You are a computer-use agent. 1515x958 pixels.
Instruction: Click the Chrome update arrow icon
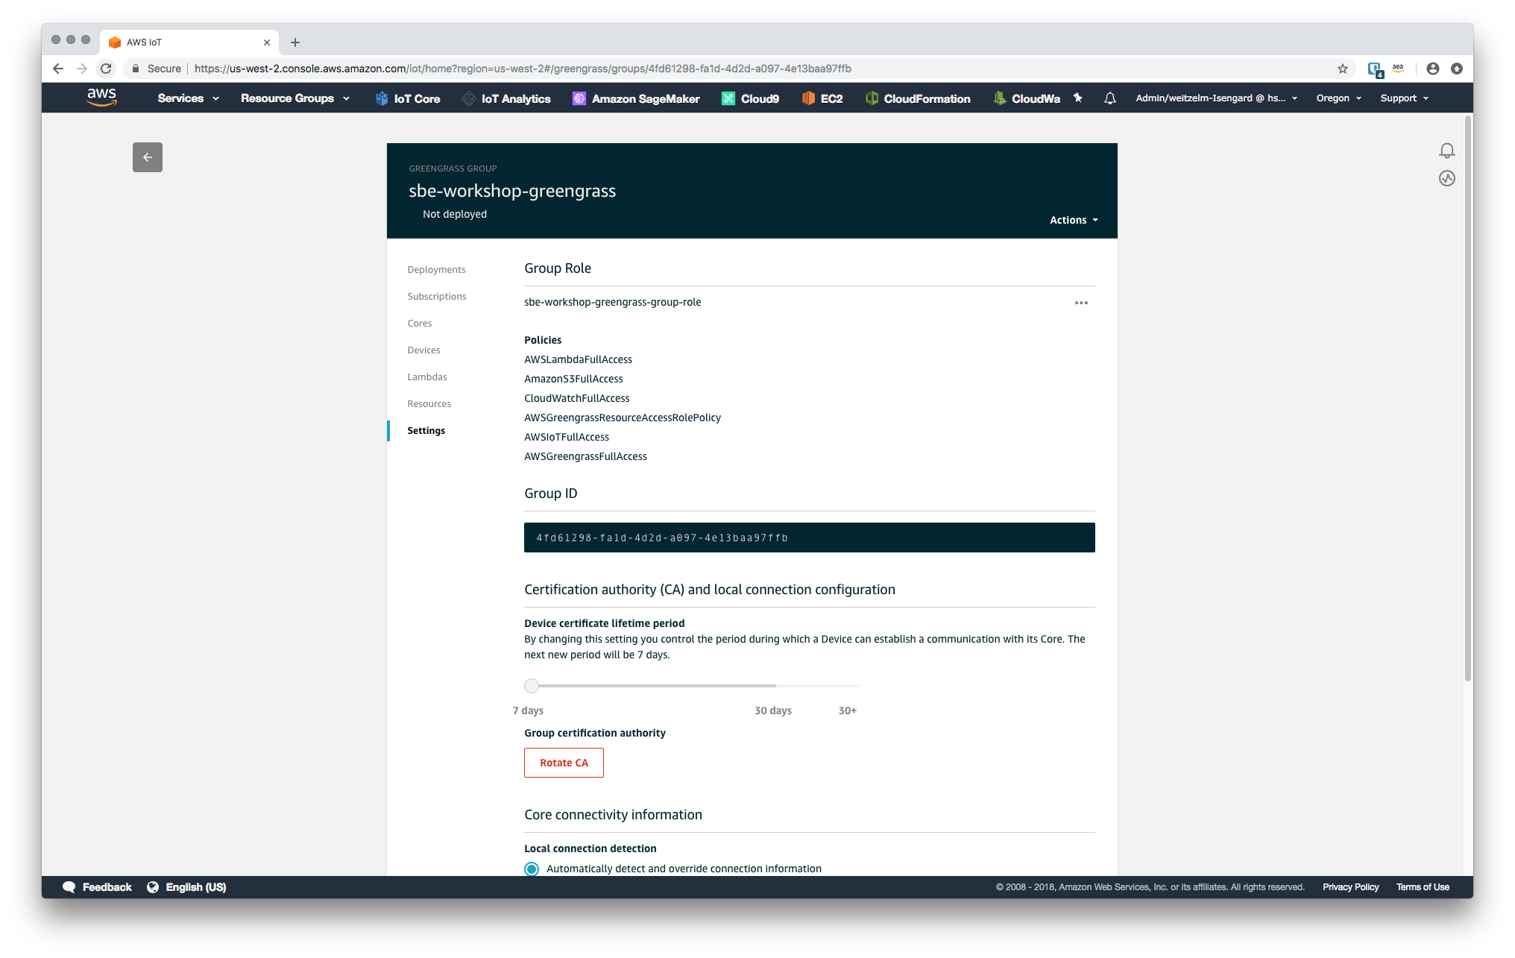click(x=1457, y=69)
